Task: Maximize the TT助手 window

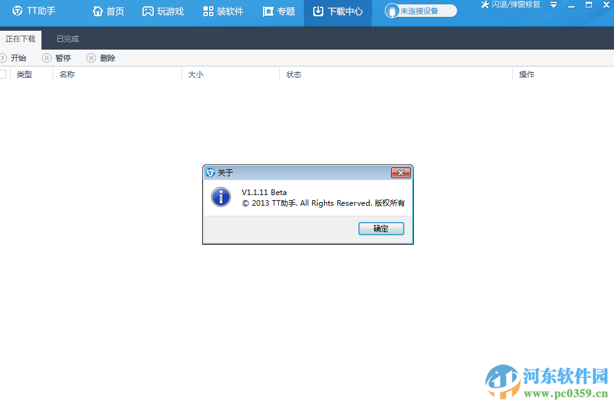Action: [588, 5]
